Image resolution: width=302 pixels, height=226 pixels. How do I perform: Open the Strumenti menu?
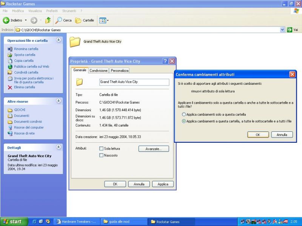[x=69, y=11]
